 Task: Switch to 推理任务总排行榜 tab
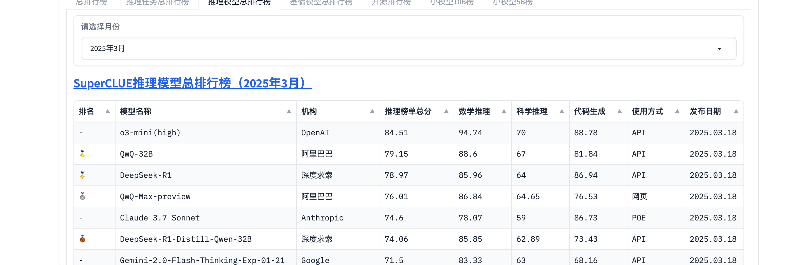[x=158, y=3]
